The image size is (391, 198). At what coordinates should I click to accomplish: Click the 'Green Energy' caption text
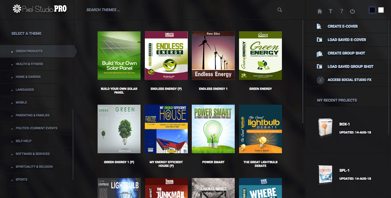[260, 89]
